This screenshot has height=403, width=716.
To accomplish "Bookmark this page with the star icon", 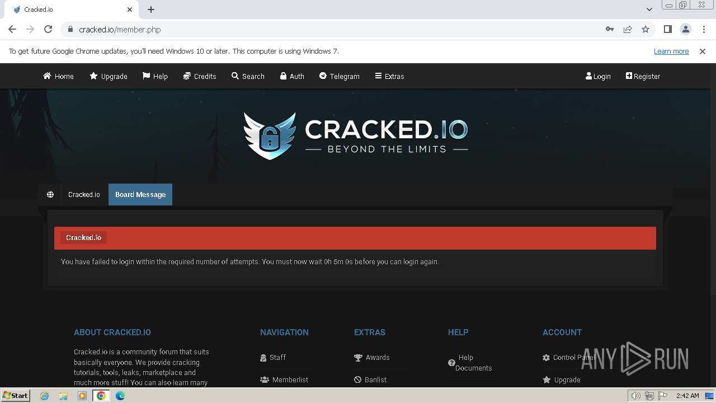I will (x=646, y=29).
